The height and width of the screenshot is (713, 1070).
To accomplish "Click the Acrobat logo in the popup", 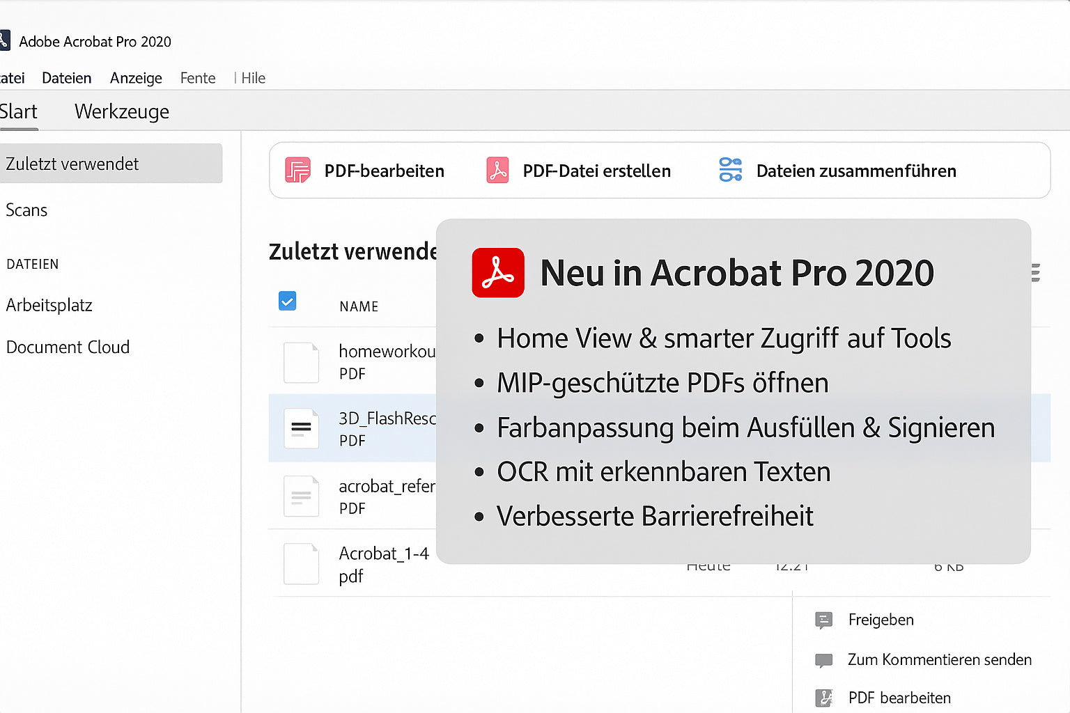I will click(497, 273).
